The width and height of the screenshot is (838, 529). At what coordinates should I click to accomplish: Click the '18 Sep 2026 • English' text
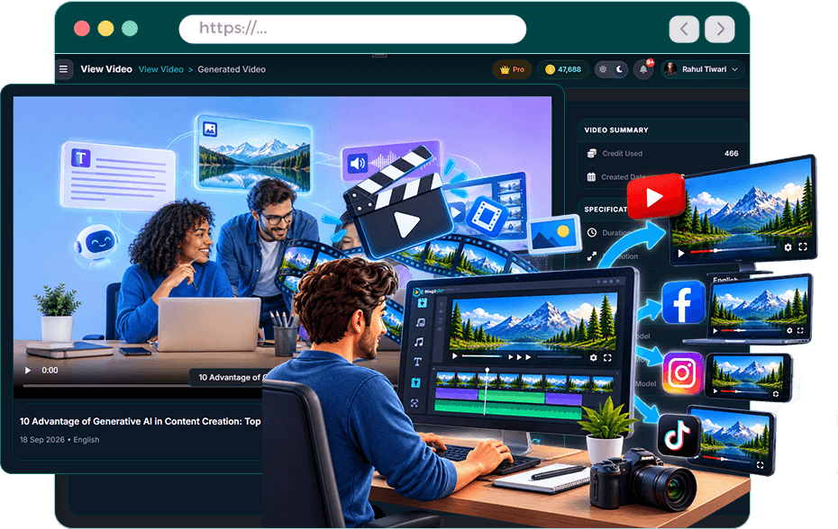point(59,439)
